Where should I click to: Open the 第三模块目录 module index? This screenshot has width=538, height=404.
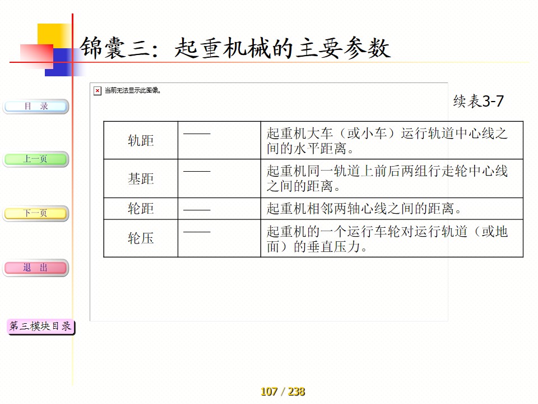(x=41, y=326)
